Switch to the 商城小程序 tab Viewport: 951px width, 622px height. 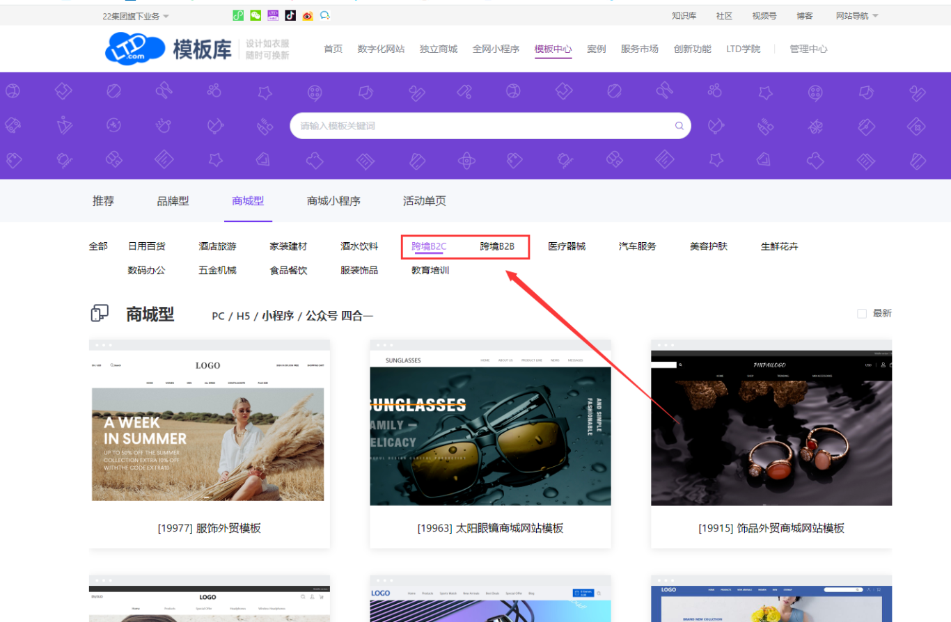pyautogui.click(x=334, y=201)
